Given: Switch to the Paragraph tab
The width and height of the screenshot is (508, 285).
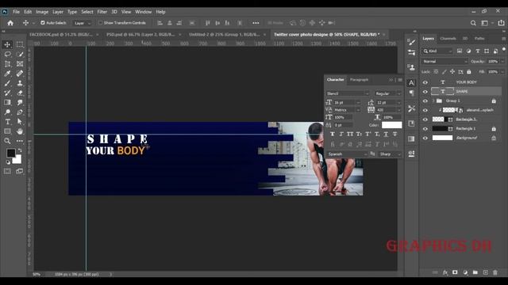Looking at the screenshot, I should click(x=359, y=80).
